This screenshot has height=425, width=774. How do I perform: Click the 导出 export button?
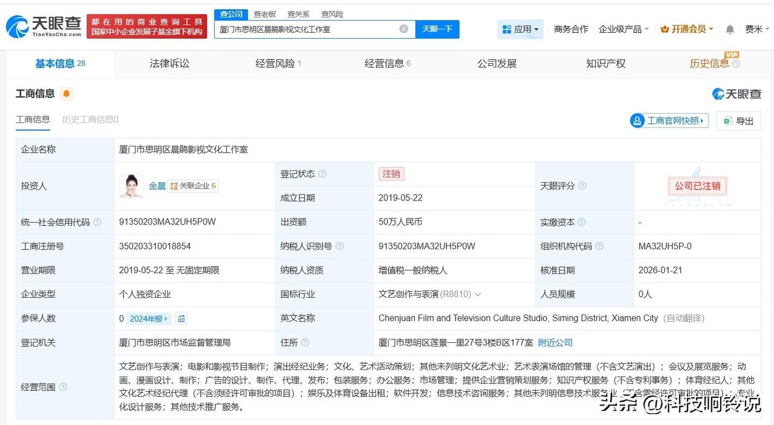click(x=738, y=121)
